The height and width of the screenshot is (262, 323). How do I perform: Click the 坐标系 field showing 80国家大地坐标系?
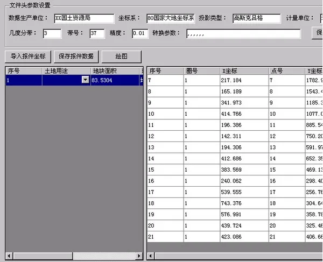(x=171, y=18)
